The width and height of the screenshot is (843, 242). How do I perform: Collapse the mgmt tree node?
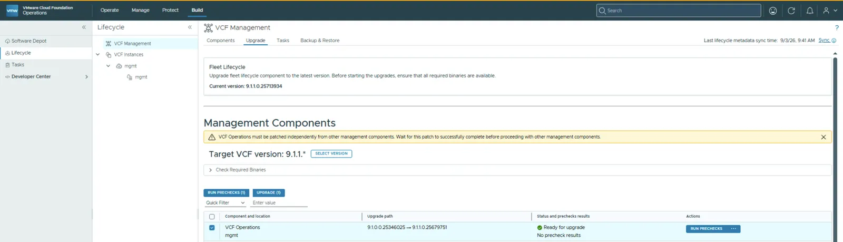pos(108,66)
